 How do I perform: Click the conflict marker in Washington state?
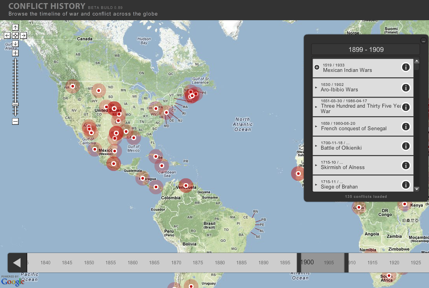(72, 86)
